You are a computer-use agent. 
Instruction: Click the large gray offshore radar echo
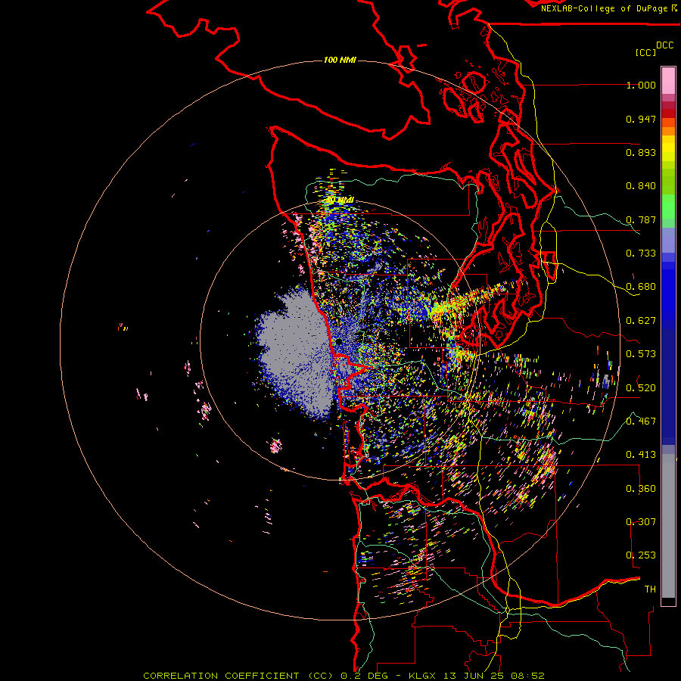tap(297, 352)
